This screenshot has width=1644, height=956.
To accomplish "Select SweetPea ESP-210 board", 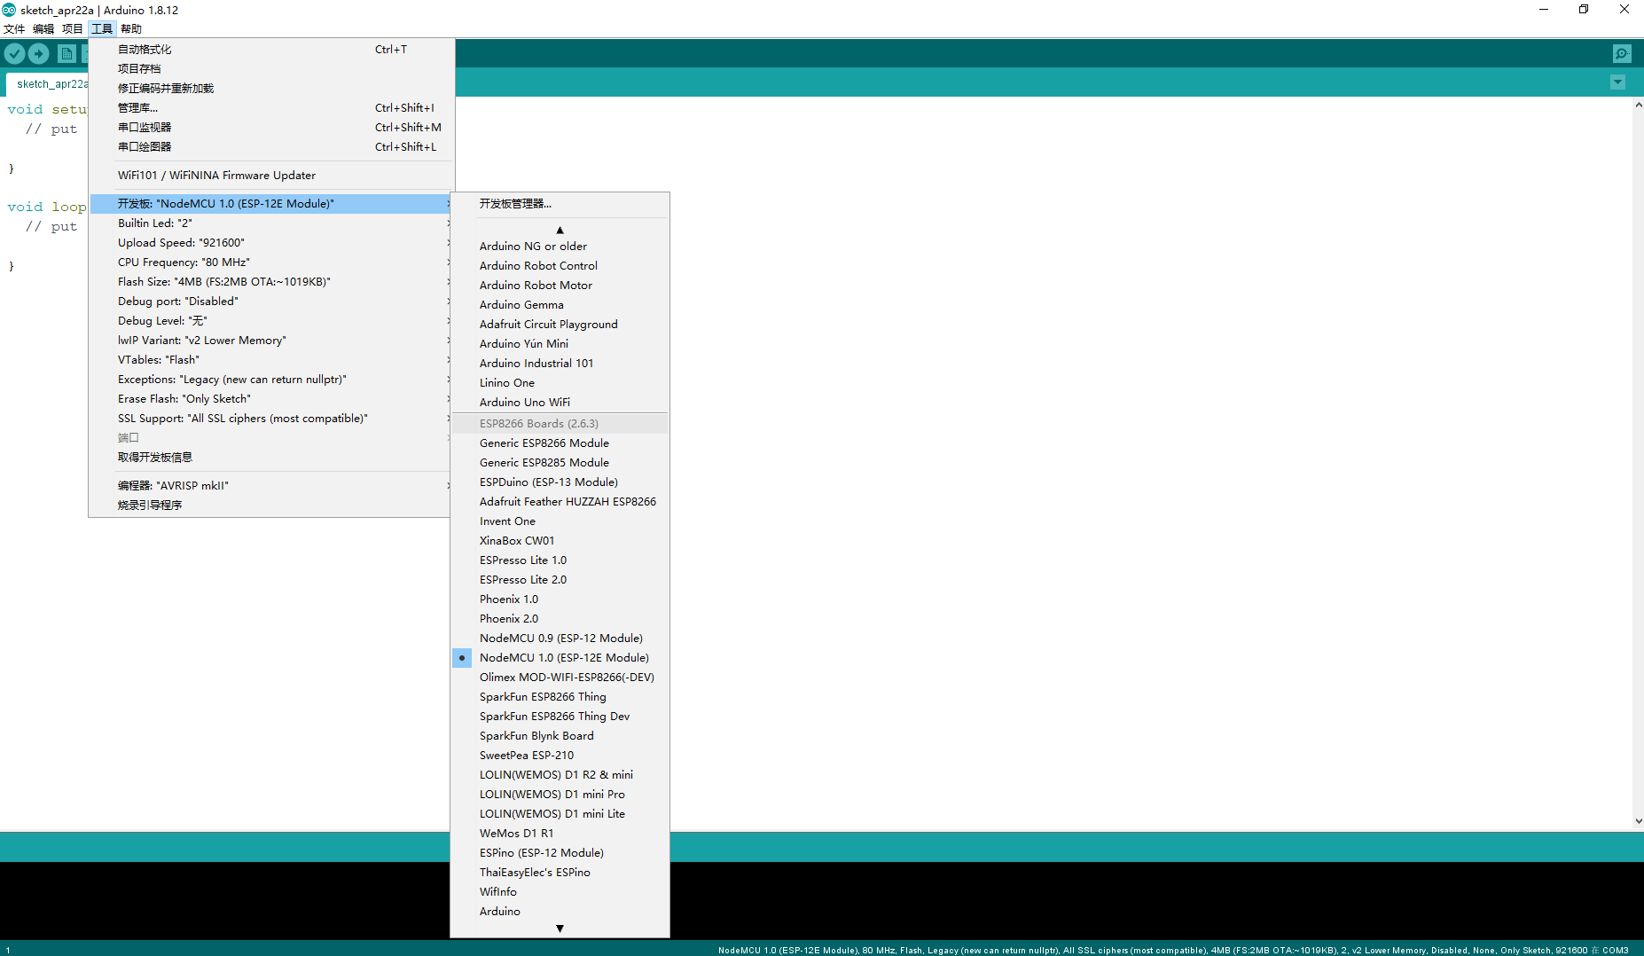I will [560, 756].
